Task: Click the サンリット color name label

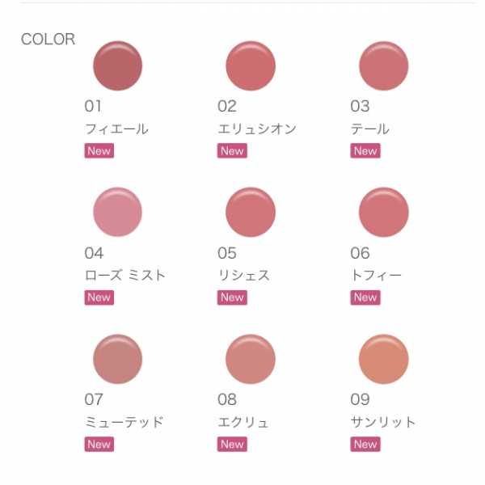Action: click(x=383, y=422)
